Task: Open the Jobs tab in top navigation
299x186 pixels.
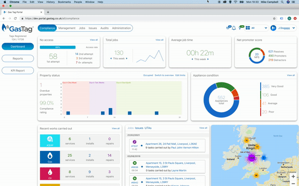Action: point(82,28)
